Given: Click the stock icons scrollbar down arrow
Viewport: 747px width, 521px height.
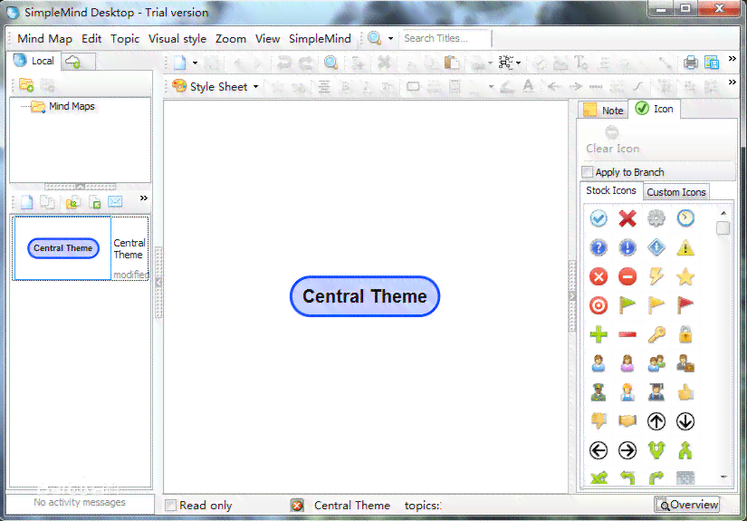Looking at the screenshot, I should pyautogui.click(x=723, y=477).
